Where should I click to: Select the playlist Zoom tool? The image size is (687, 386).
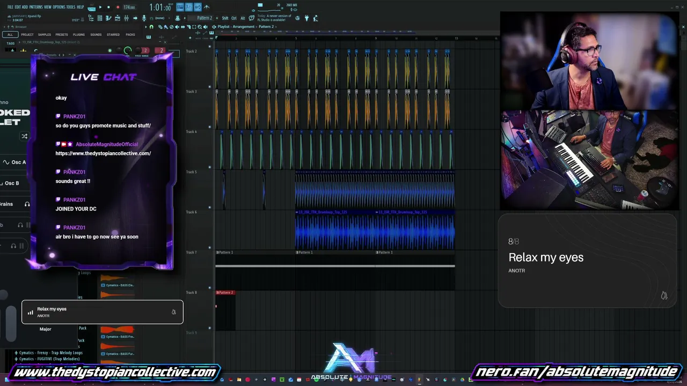coord(200,27)
